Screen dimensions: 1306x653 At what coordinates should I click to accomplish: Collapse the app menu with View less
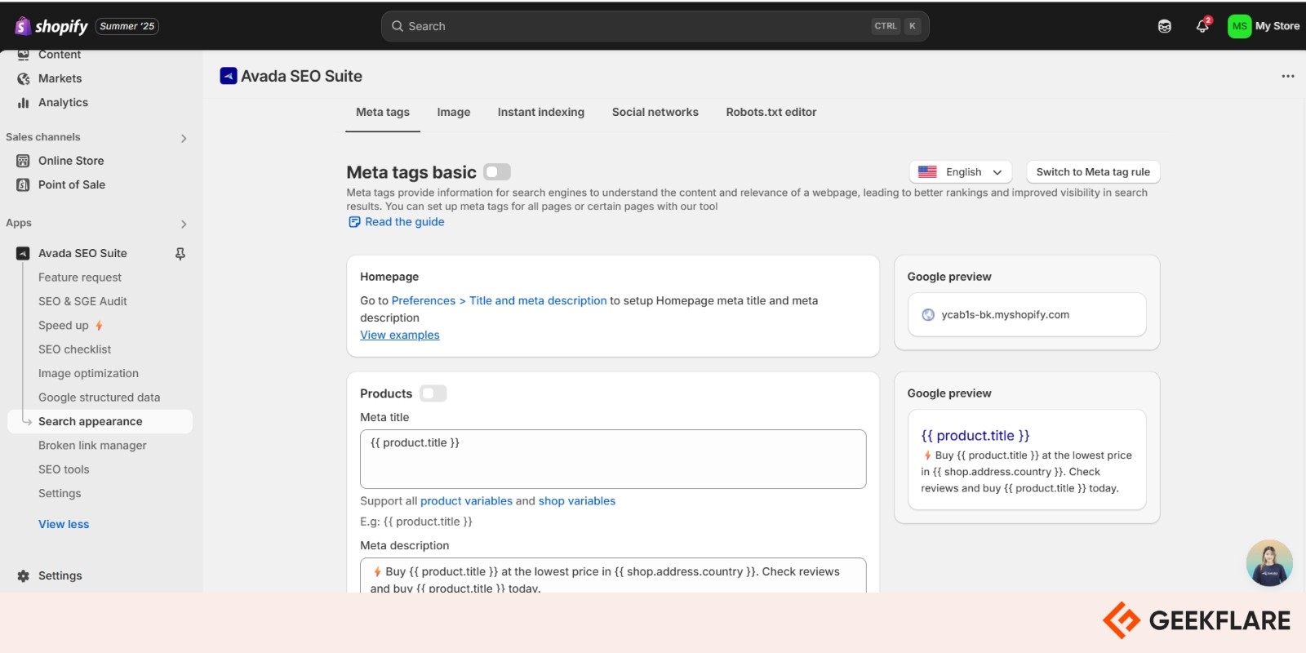click(x=64, y=524)
